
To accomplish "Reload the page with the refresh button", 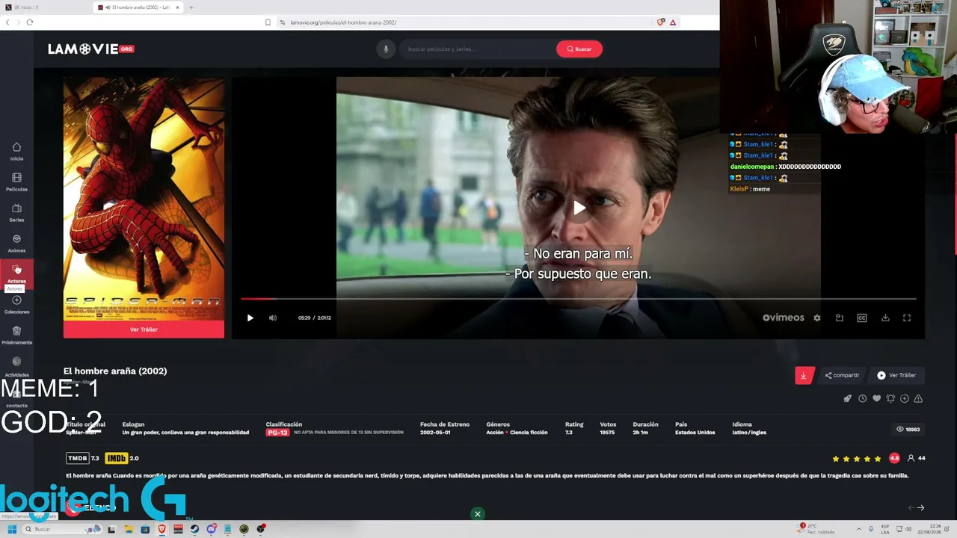I will coord(30,22).
